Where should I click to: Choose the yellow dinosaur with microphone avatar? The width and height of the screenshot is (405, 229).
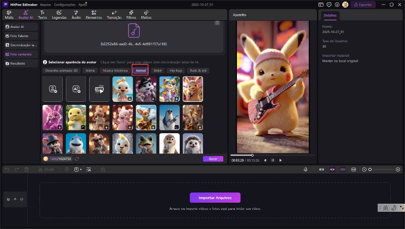pos(76,118)
